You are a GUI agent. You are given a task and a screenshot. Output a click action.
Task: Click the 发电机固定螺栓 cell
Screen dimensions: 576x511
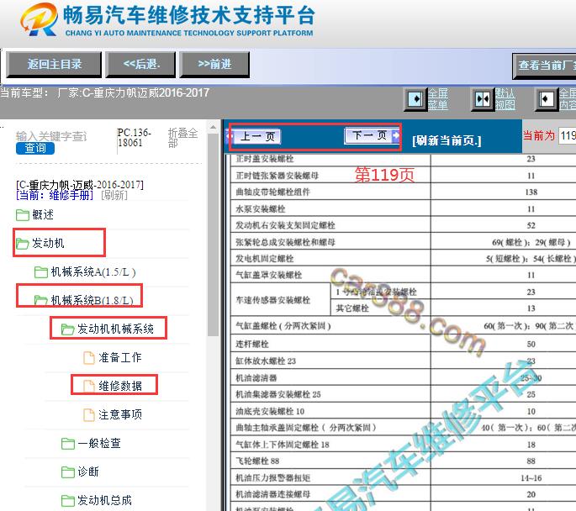tap(330, 259)
